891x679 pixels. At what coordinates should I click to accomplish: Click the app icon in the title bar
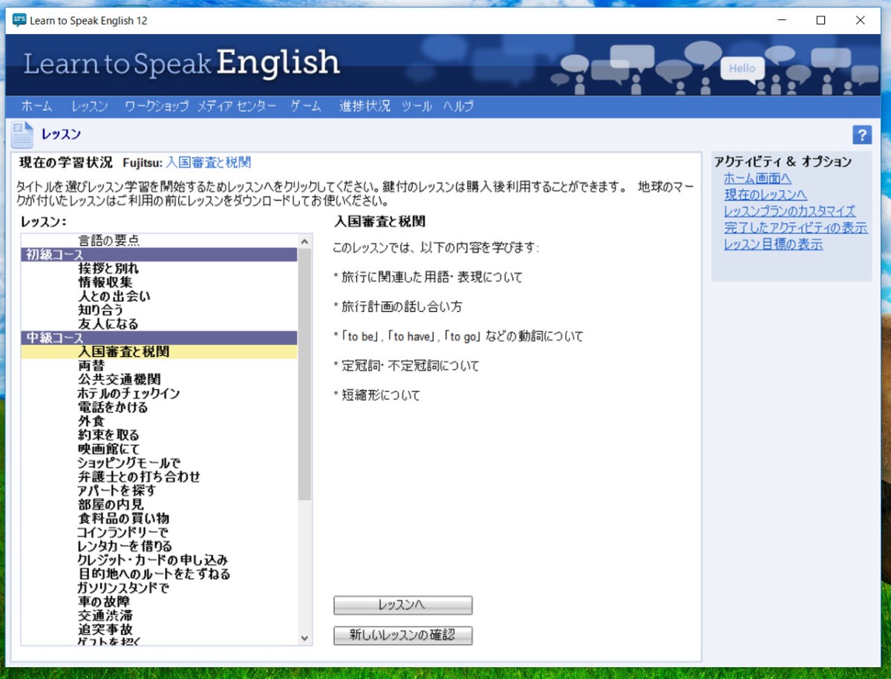click(19, 20)
